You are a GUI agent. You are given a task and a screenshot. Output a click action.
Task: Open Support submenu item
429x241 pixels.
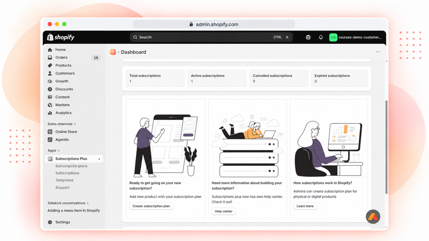pos(63,187)
